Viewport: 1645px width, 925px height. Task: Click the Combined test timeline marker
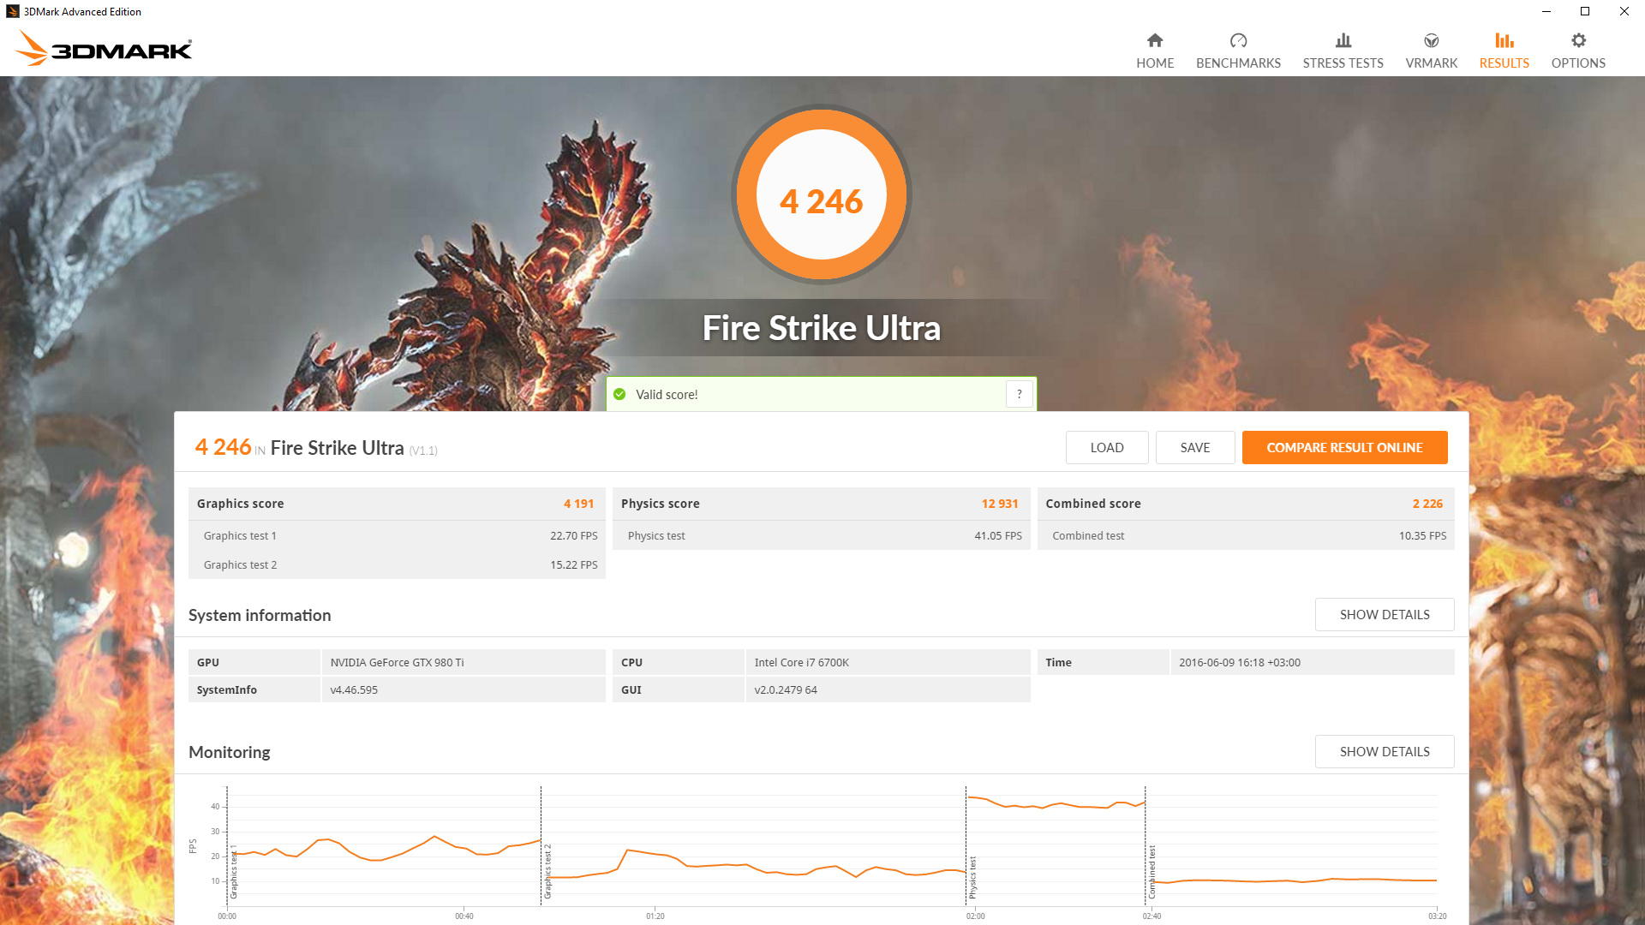1152,871
